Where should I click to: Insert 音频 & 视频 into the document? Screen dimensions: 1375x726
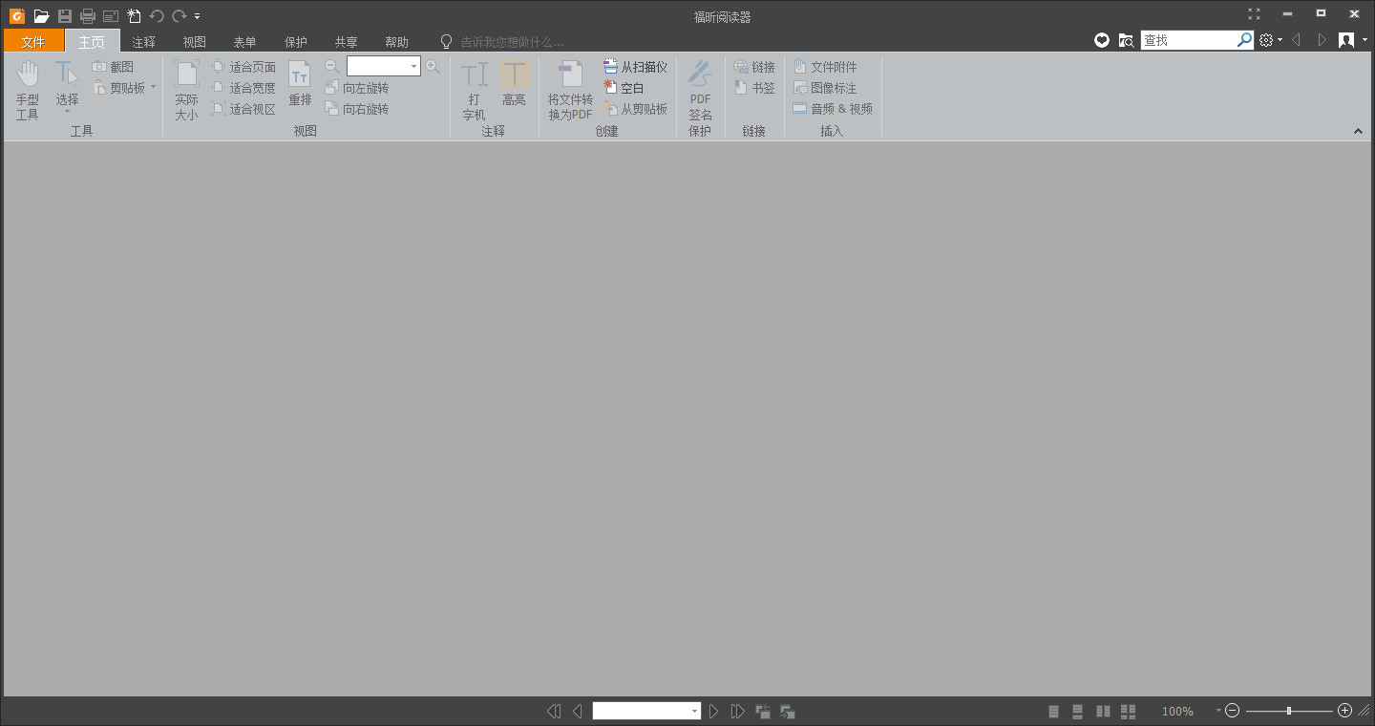(x=834, y=108)
